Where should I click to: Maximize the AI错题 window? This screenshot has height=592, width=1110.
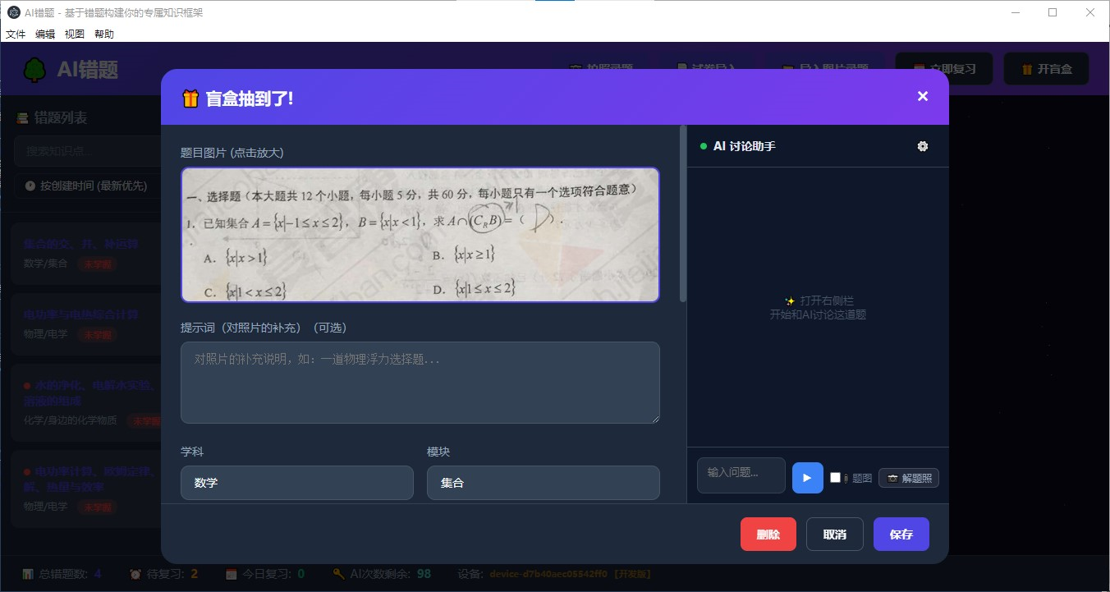point(1053,12)
